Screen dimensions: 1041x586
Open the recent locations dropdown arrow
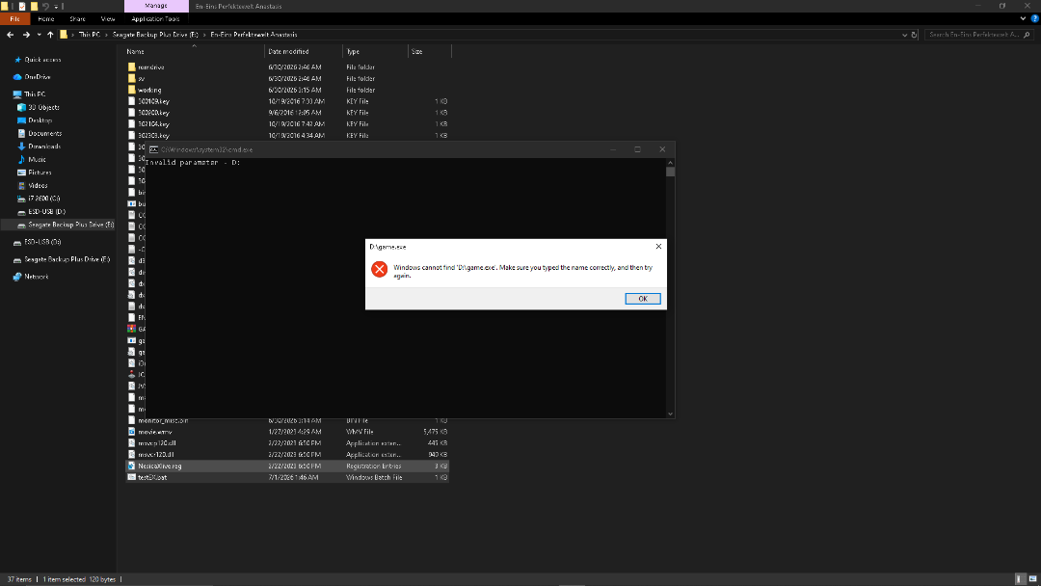tap(39, 35)
